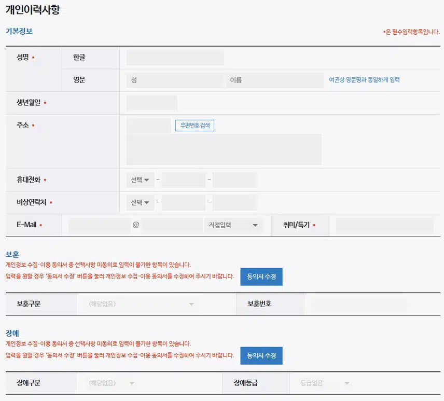The height and width of the screenshot is (401, 444).
Task: Click the E-Mail domain input field
Action: (x=172, y=225)
